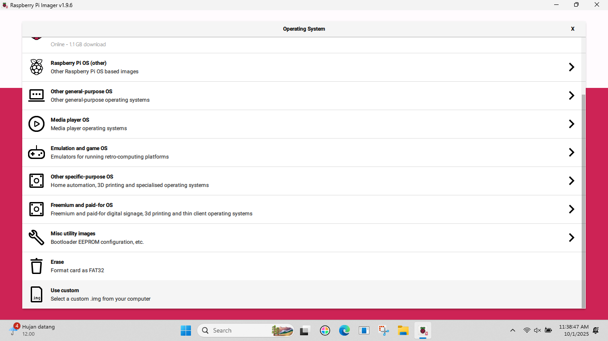Click the laptop icon for Other general-purpose OS
The height and width of the screenshot is (341, 608).
click(x=36, y=95)
